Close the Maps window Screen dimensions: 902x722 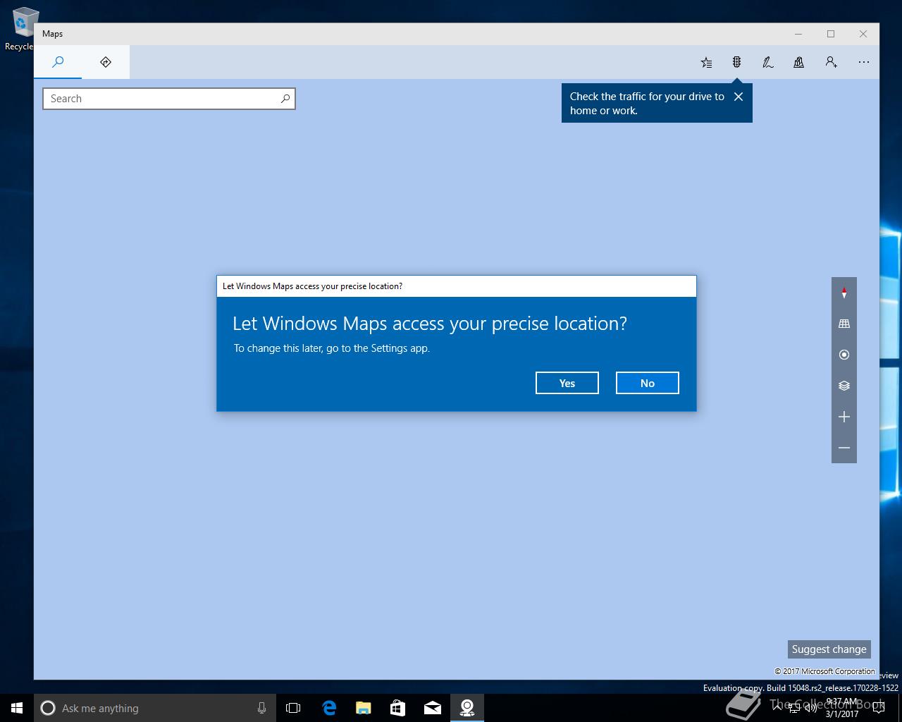click(863, 34)
